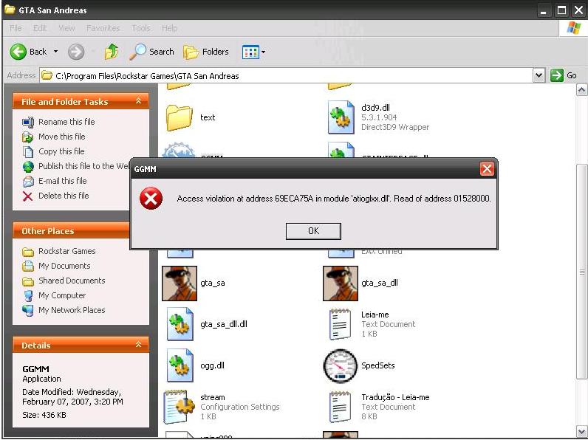
Task: Click the E-mail envelope icon
Action: coord(28,182)
